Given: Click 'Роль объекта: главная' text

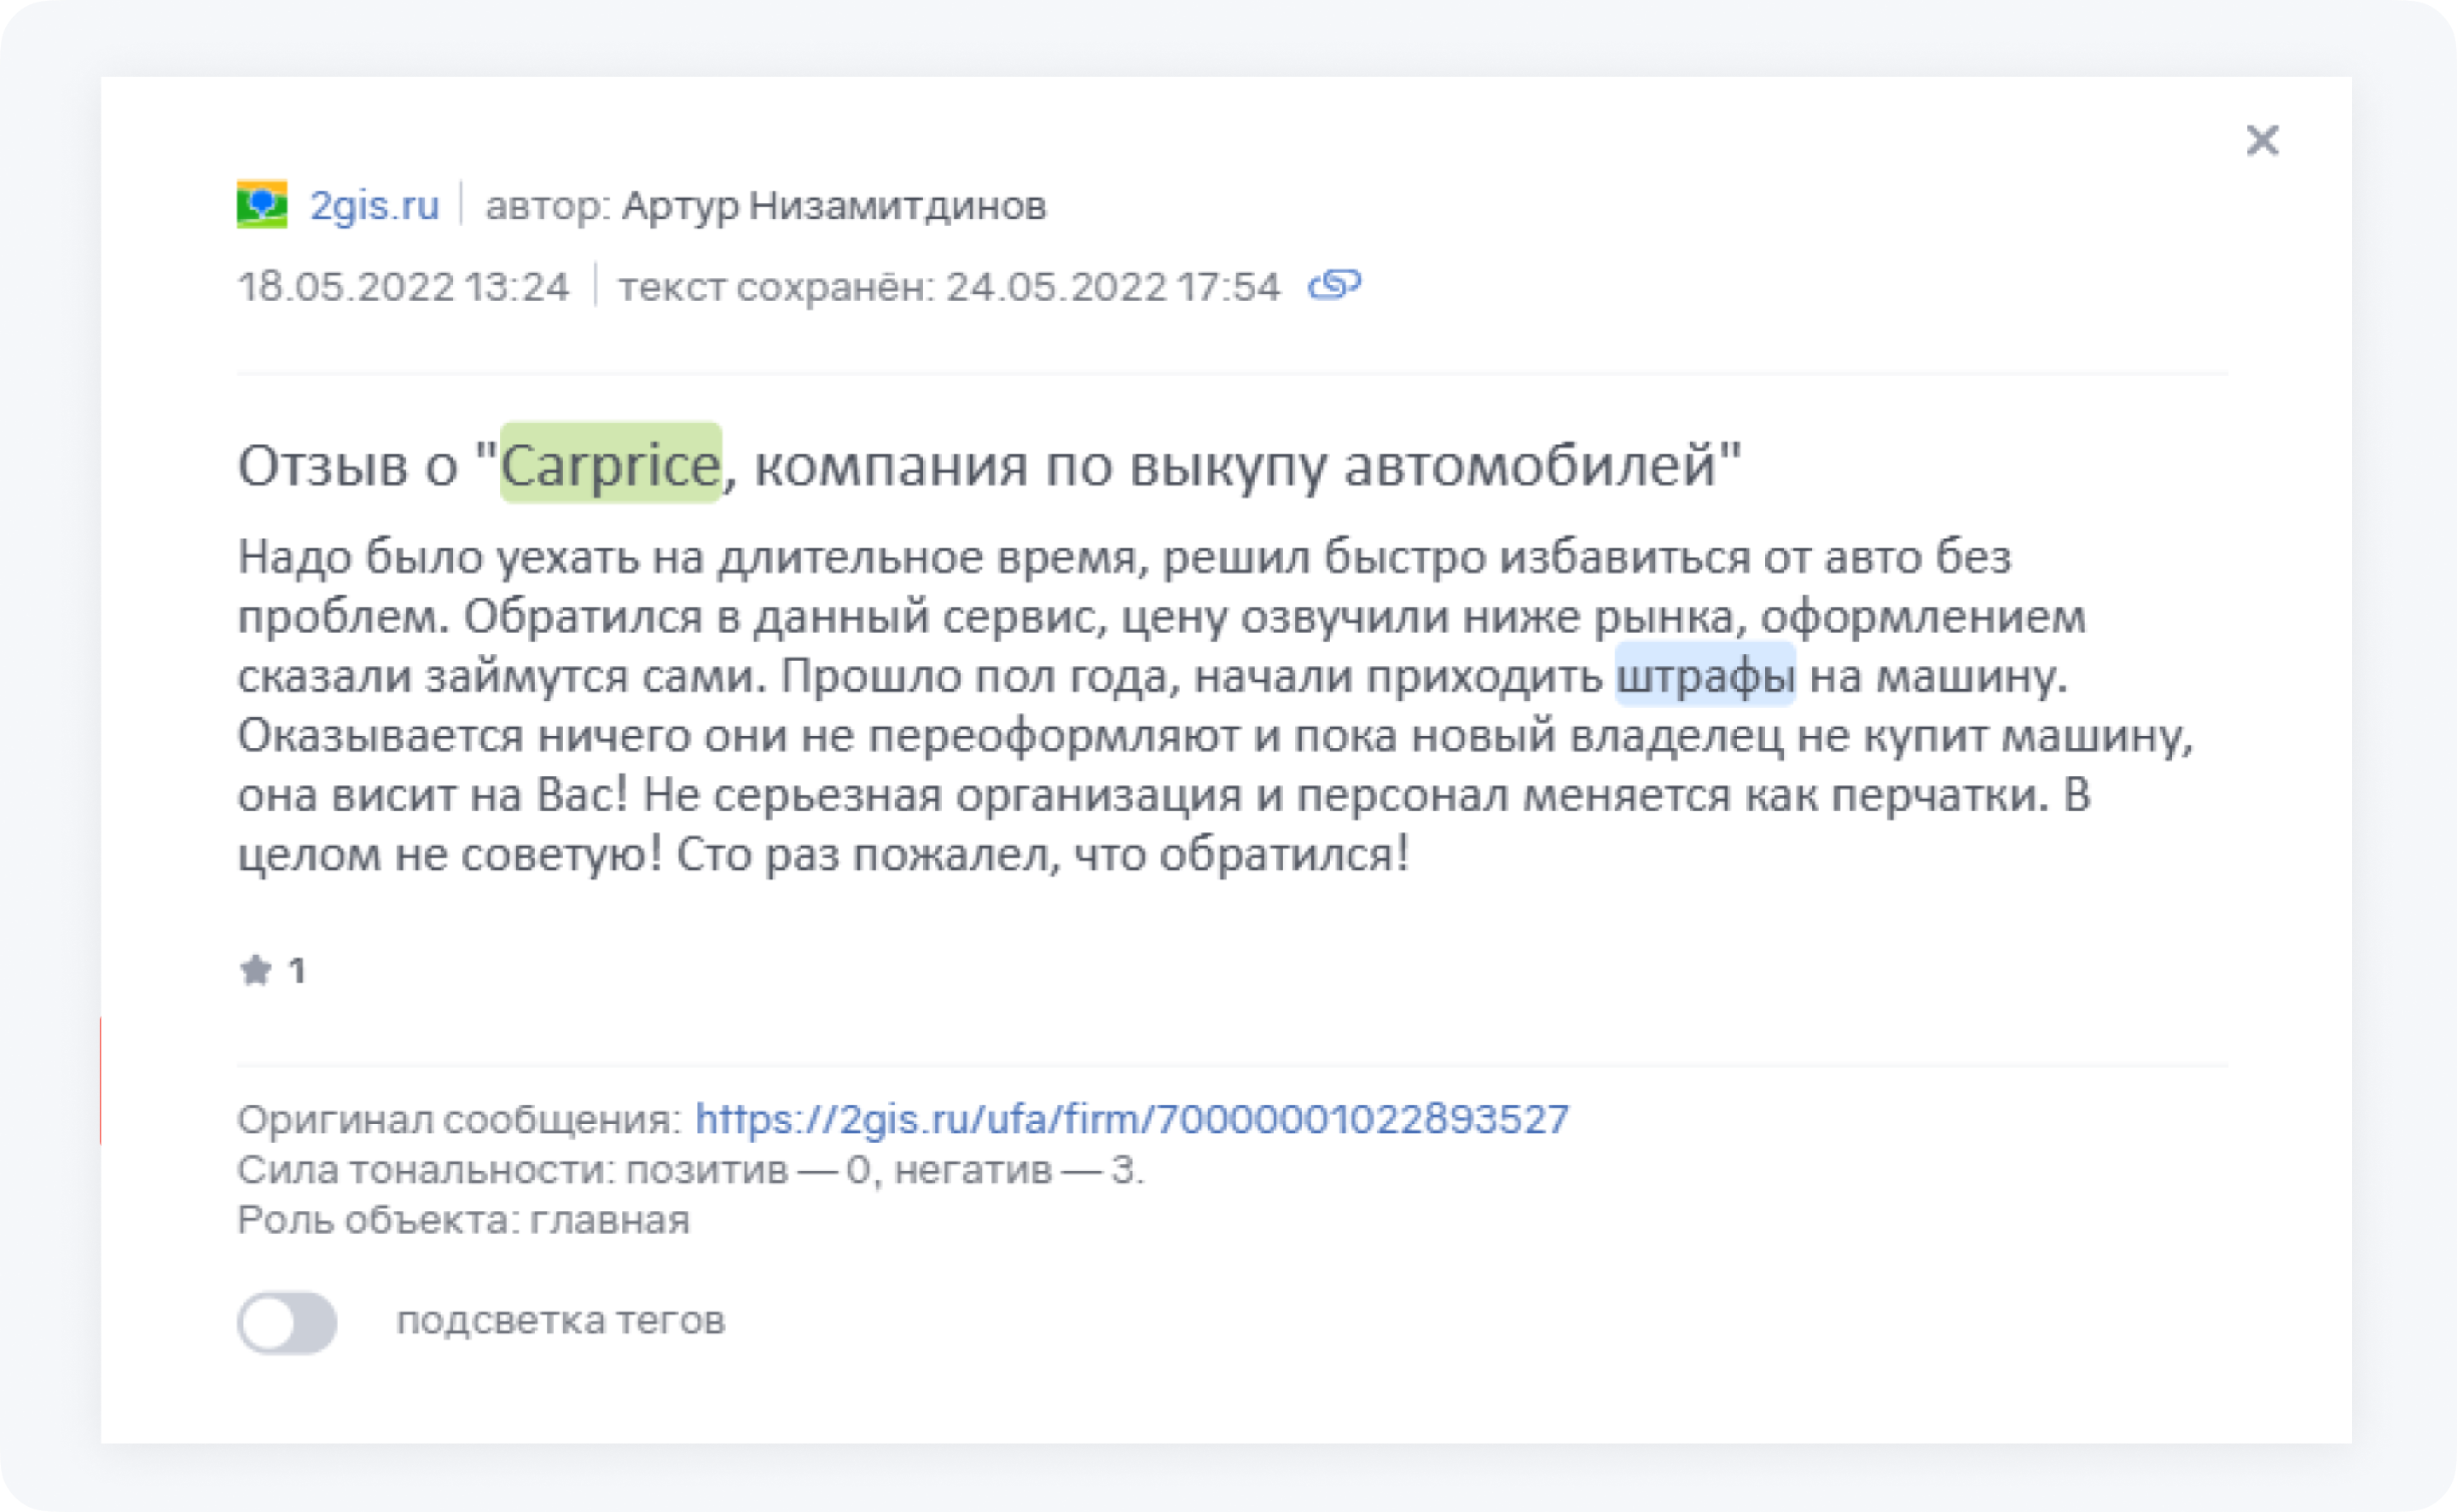Looking at the screenshot, I should [x=463, y=1220].
